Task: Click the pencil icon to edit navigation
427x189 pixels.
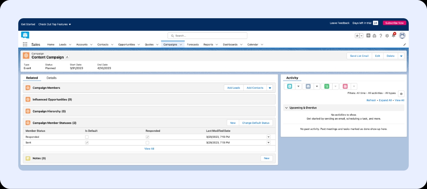Action: 404,45
